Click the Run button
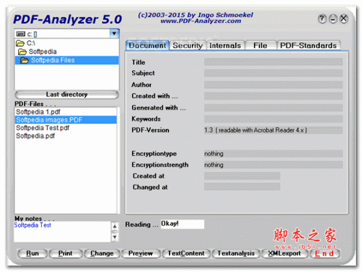 (33, 253)
